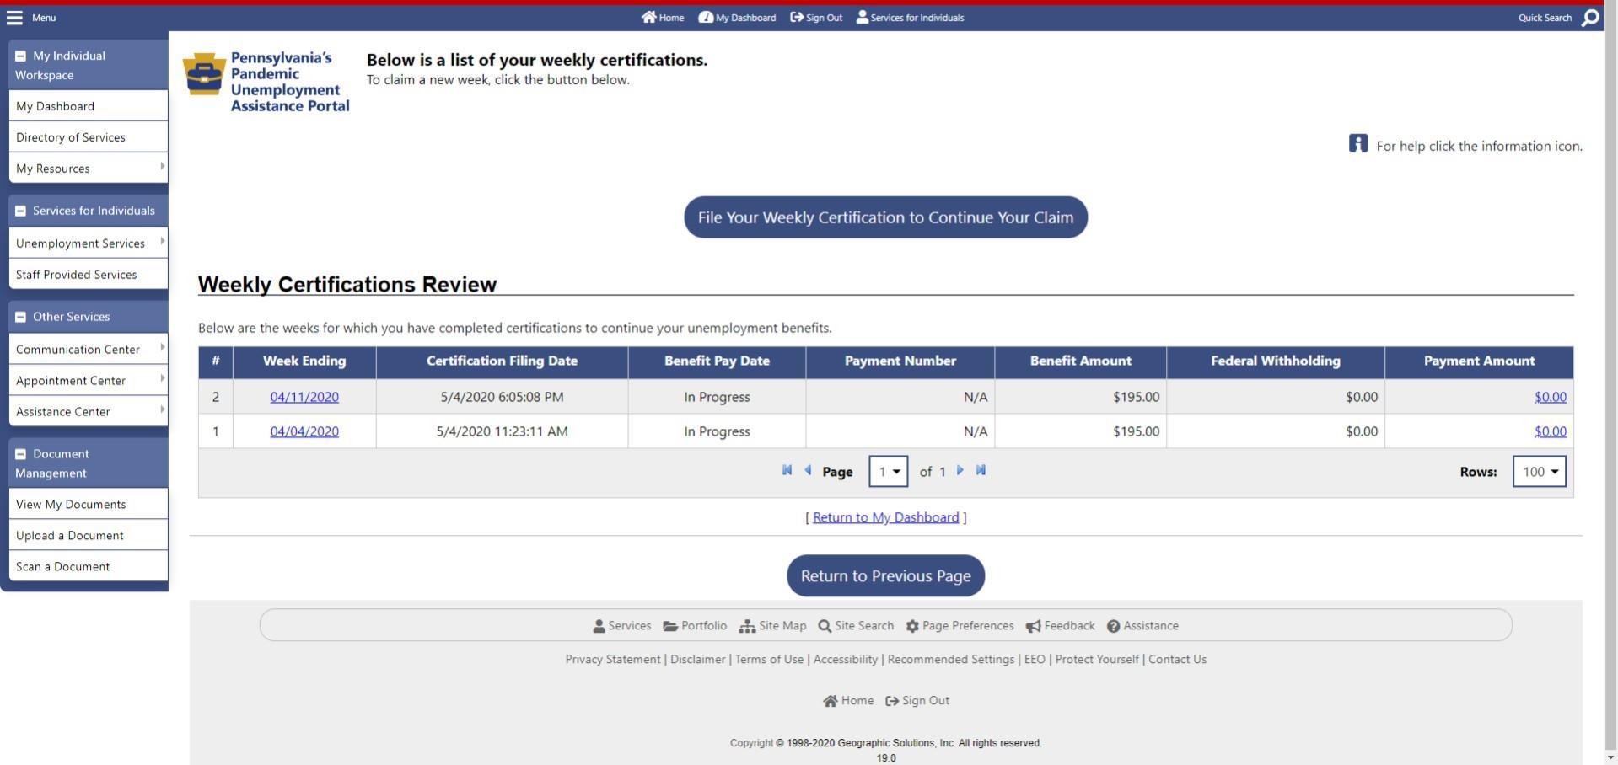Sort table by Week Ending column header
This screenshot has width=1618, height=765.
click(x=304, y=361)
